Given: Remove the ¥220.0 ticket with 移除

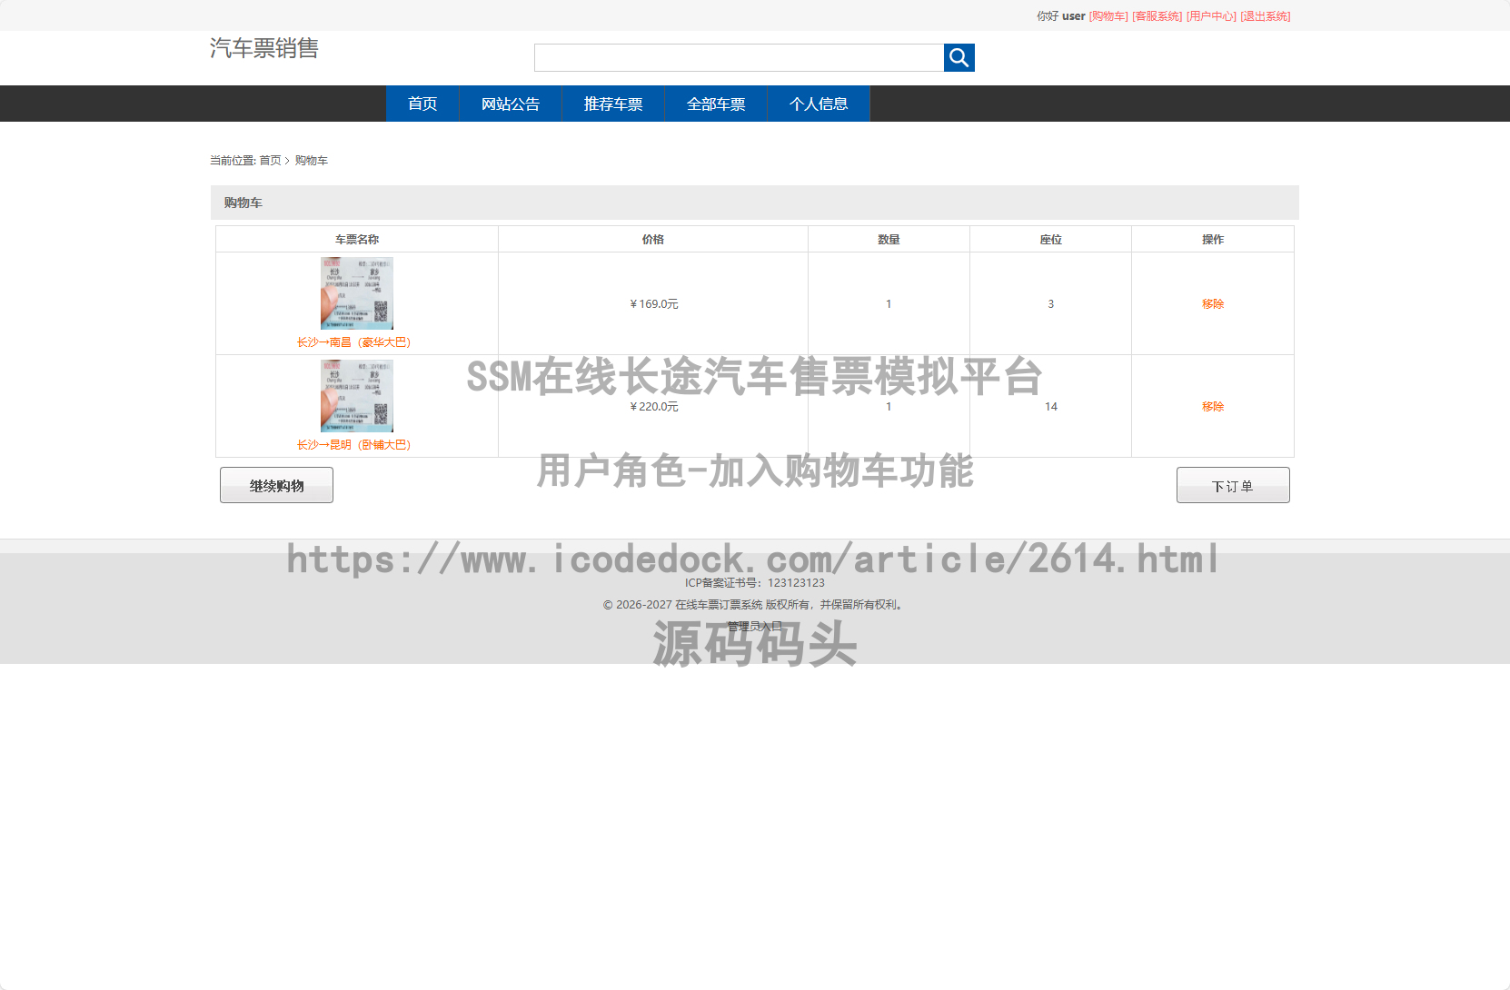Looking at the screenshot, I should [x=1213, y=407].
